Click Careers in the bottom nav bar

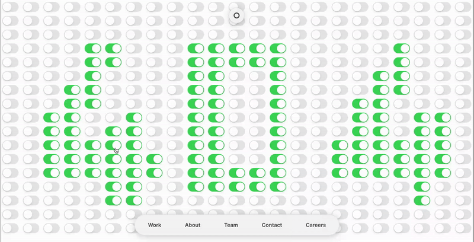tap(316, 225)
